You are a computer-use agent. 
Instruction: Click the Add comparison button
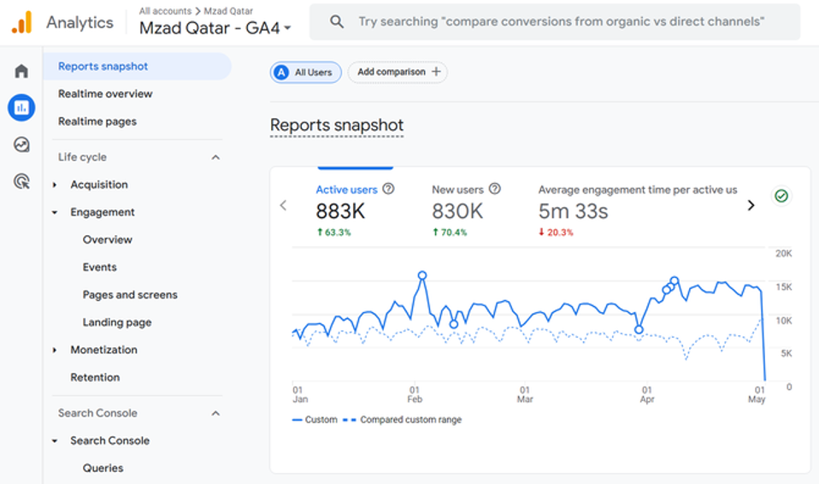pyautogui.click(x=398, y=72)
